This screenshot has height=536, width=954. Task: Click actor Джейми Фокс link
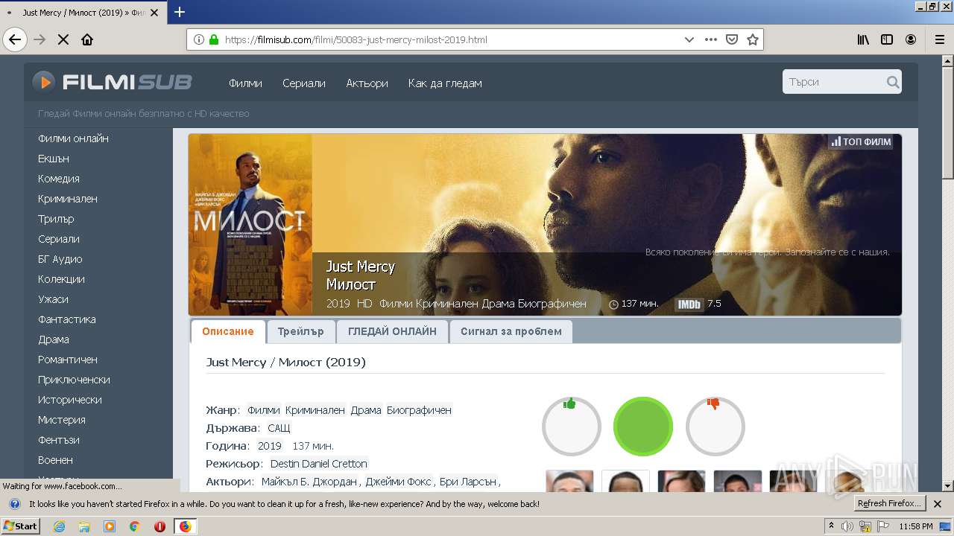coord(399,482)
